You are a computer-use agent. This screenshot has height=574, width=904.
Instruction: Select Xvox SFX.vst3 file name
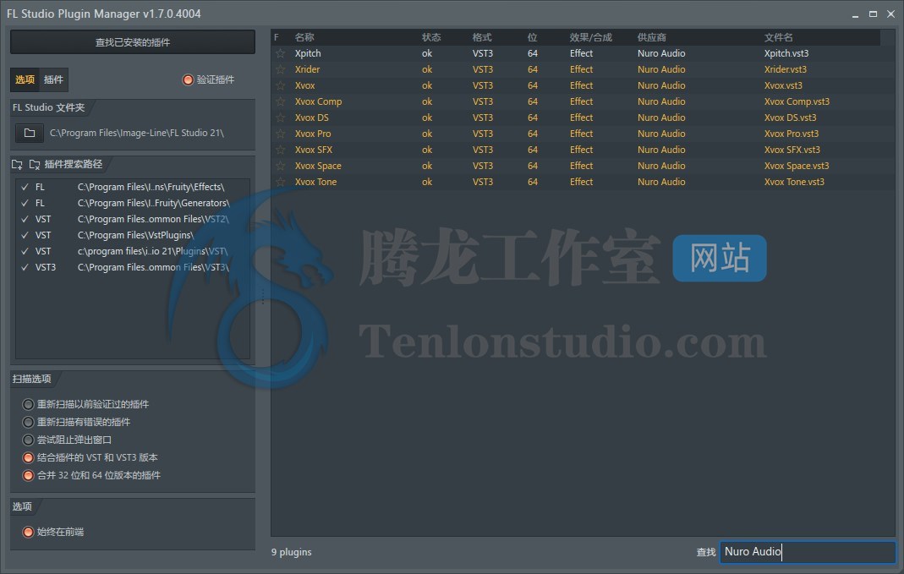pyautogui.click(x=792, y=150)
